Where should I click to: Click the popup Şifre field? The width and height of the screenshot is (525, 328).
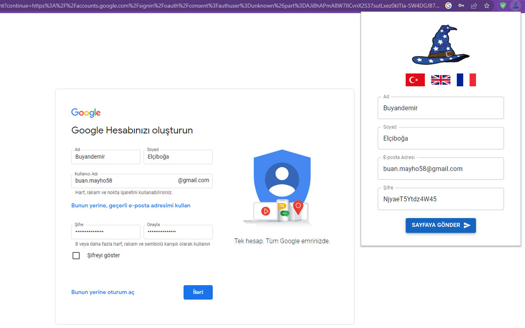[x=441, y=199]
